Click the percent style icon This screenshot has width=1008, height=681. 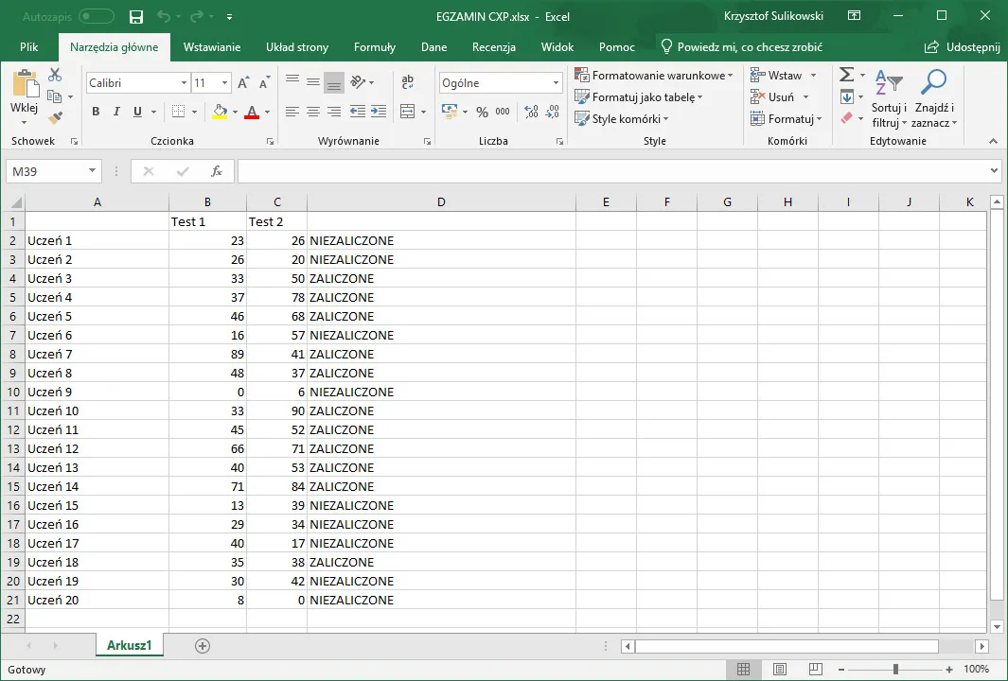click(x=482, y=112)
